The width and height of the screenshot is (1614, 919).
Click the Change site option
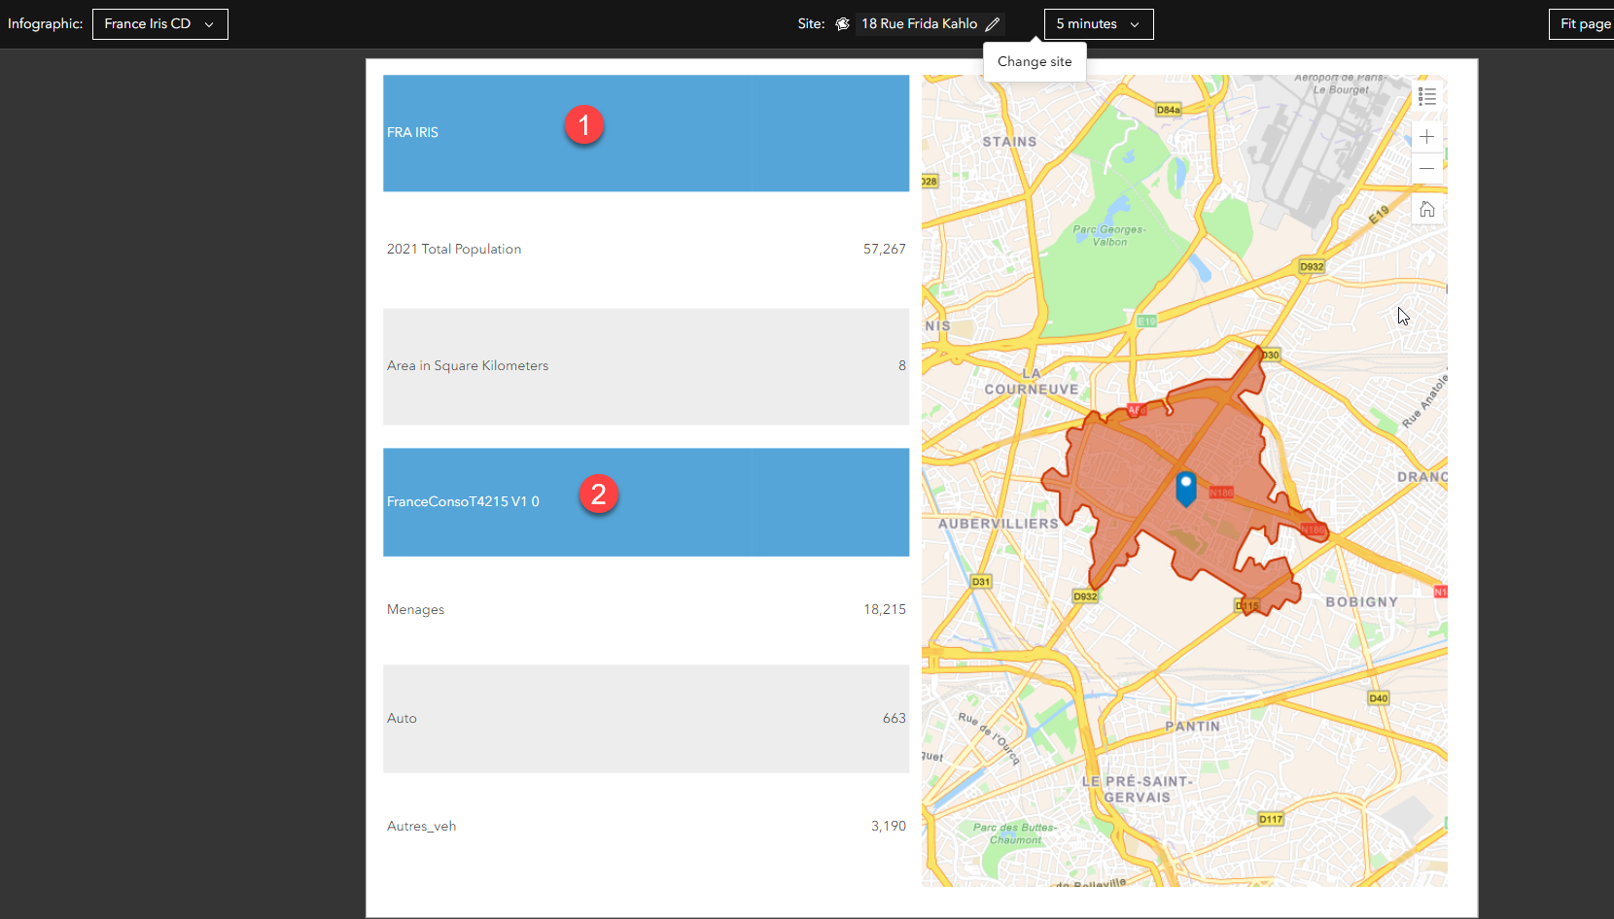coord(1034,61)
